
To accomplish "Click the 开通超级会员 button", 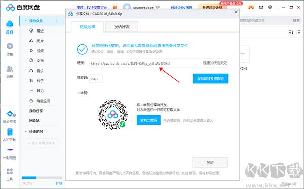I will point(212,7).
